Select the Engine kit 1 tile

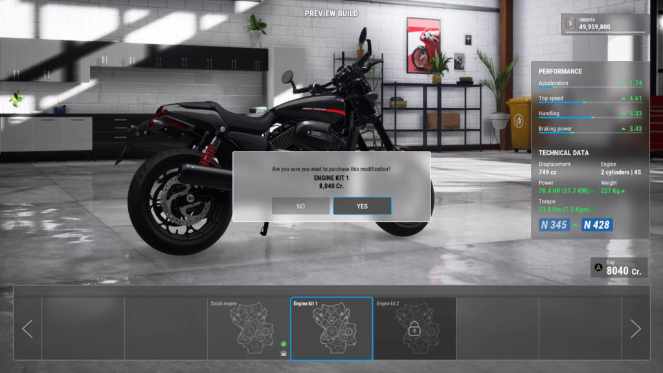click(331, 328)
